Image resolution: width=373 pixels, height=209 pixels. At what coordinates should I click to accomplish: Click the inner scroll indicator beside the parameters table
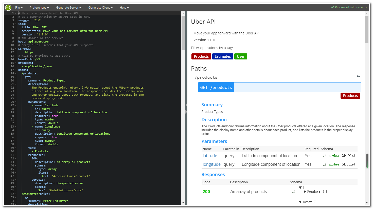pos(367,161)
